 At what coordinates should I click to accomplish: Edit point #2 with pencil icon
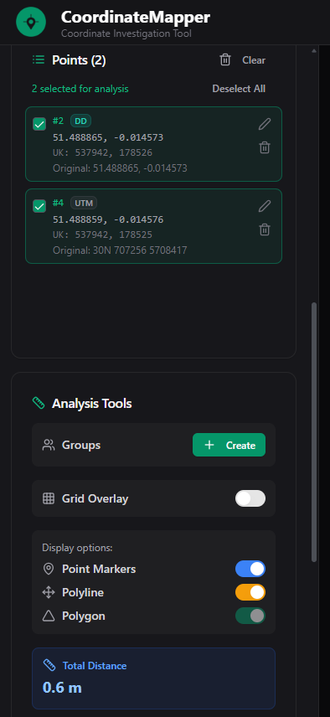coord(265,124)
